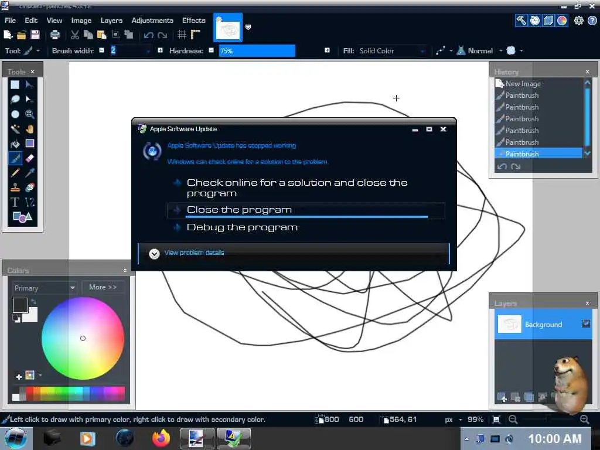The width and height of the screenshot is (600, 450).
Task: Click the primary color swatch
Action: point(21,305)
